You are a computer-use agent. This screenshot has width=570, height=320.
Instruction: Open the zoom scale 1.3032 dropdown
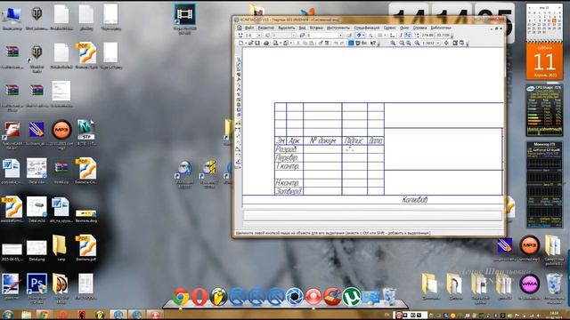click(x=438, y=44)
